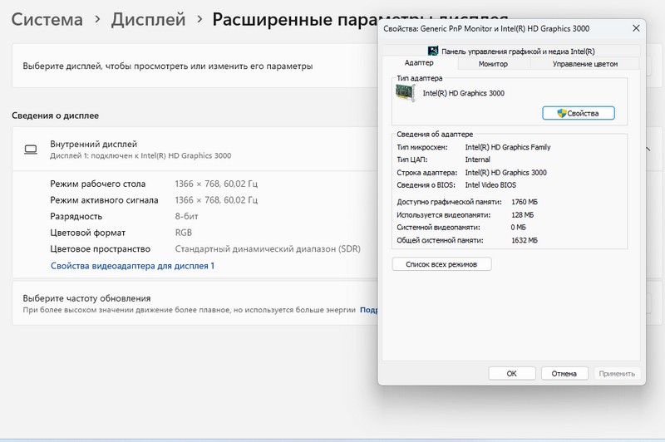The image size is (665, 442).
Task: Switch to the Монитор tab
Action: (493, 63)
